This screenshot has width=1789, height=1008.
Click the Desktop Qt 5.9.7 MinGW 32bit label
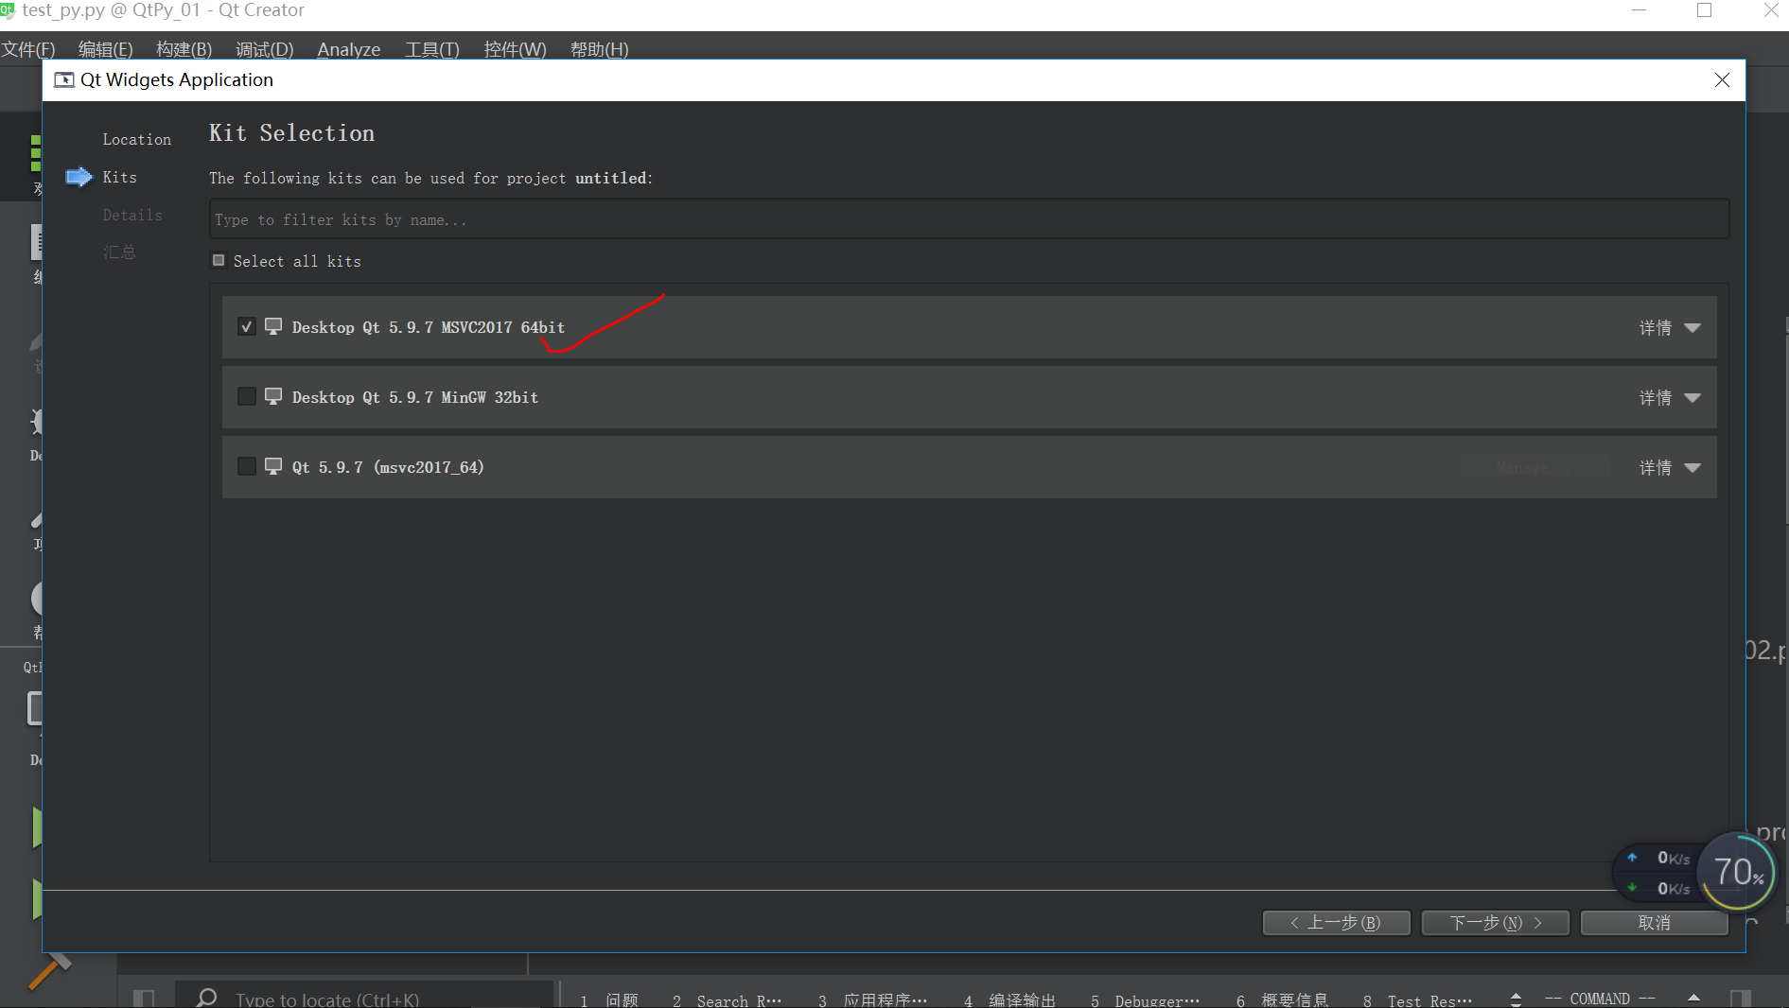click(415, 397)
